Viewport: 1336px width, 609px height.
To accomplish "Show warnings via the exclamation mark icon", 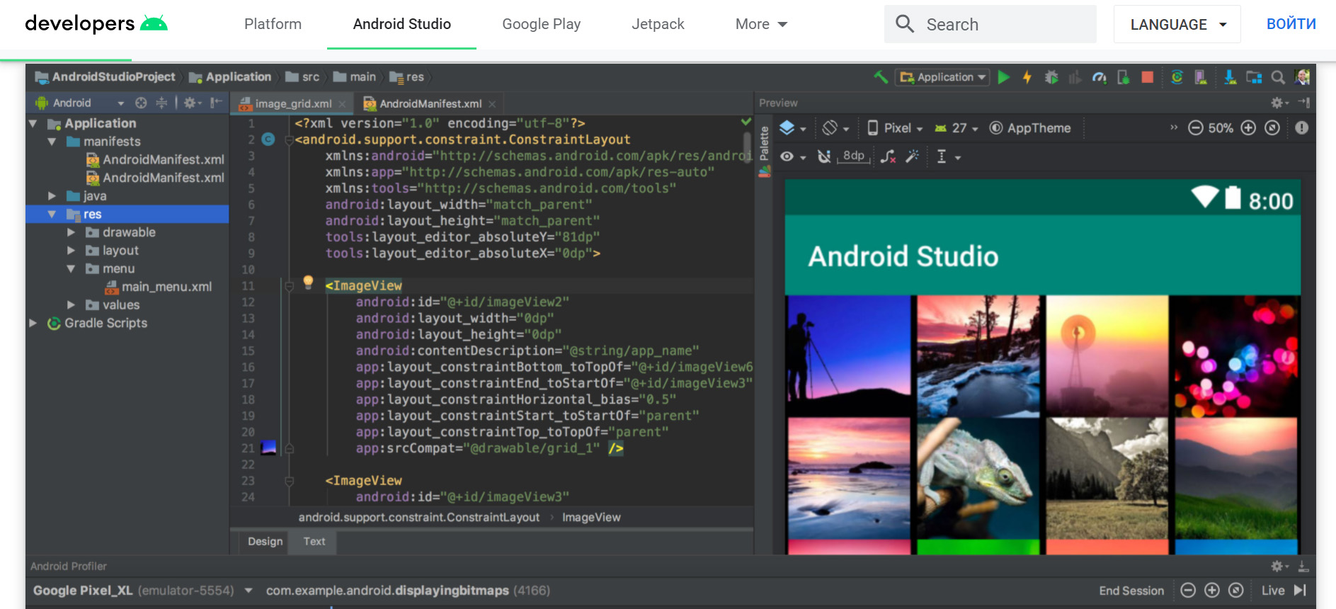I will point(1301,127).
